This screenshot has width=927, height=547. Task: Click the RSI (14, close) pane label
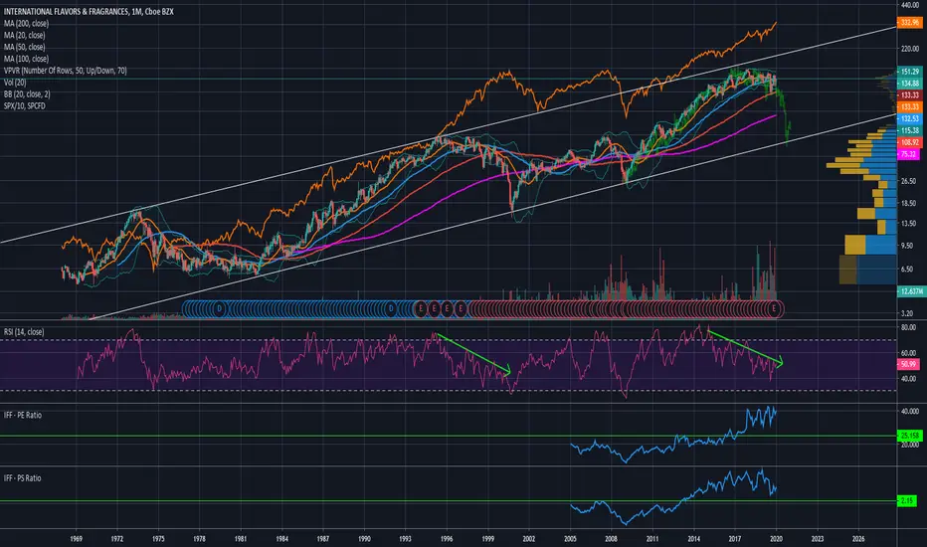click(24, 332)
